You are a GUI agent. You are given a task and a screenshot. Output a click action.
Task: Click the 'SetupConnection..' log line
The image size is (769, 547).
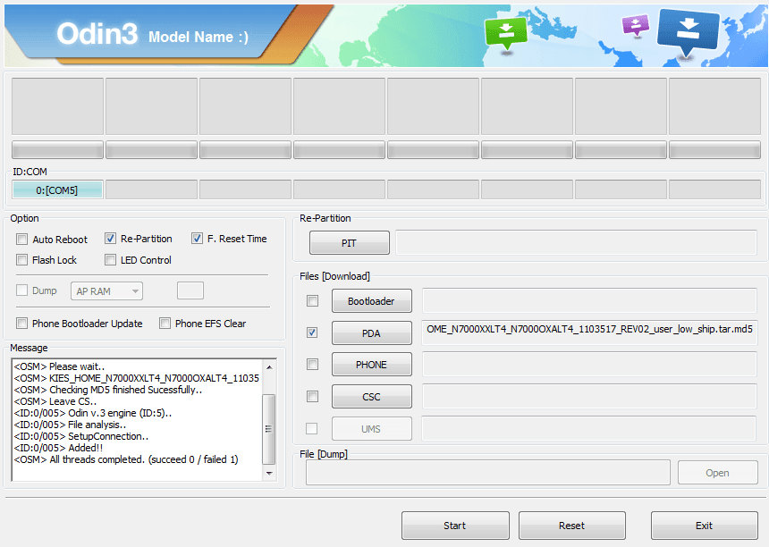click(x=80, y=436)
